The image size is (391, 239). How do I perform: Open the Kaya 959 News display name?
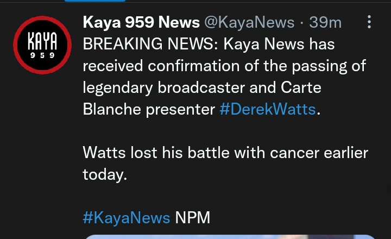click(141, 22)
